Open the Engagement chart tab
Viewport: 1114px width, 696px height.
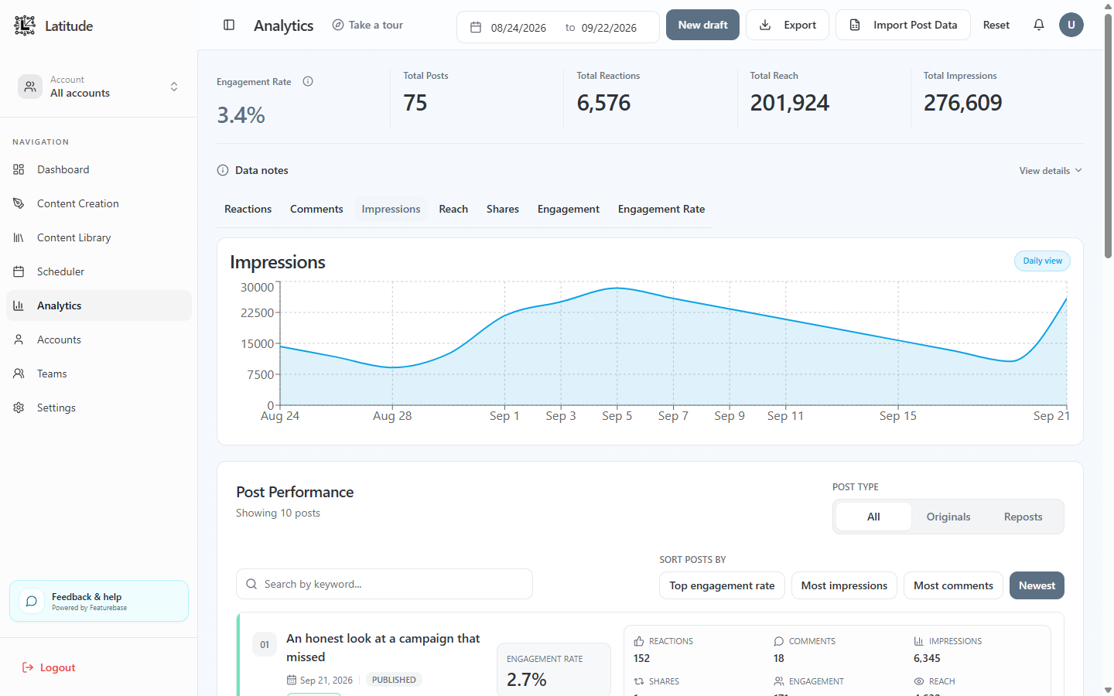[569, 209]
